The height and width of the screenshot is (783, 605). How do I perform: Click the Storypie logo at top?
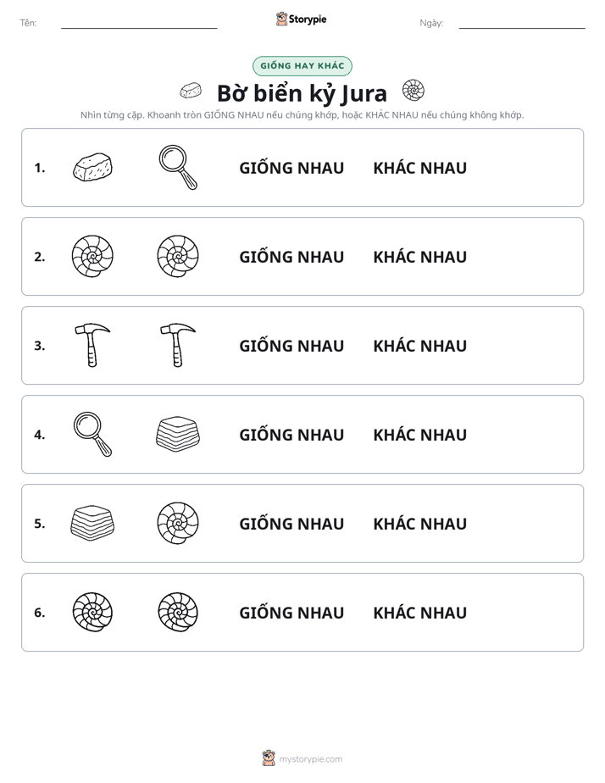pos(301,19)
